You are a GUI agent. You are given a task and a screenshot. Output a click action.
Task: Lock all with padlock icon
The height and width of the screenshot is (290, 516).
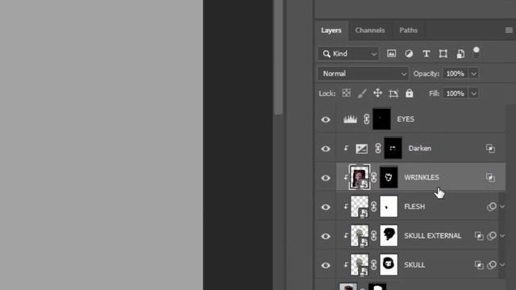click(x=409, y=93)
